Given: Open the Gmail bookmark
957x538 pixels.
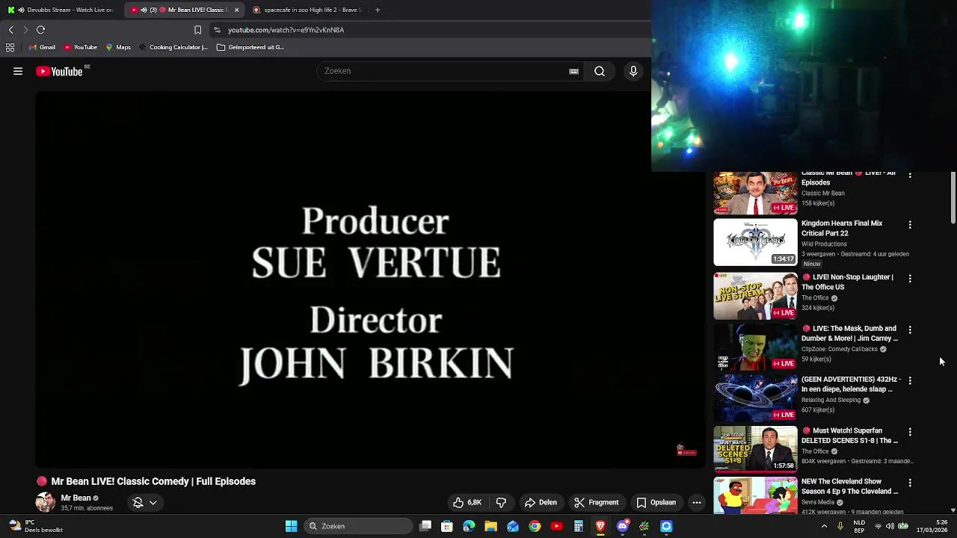Looking at the screenshot, I should coord(42,47).
